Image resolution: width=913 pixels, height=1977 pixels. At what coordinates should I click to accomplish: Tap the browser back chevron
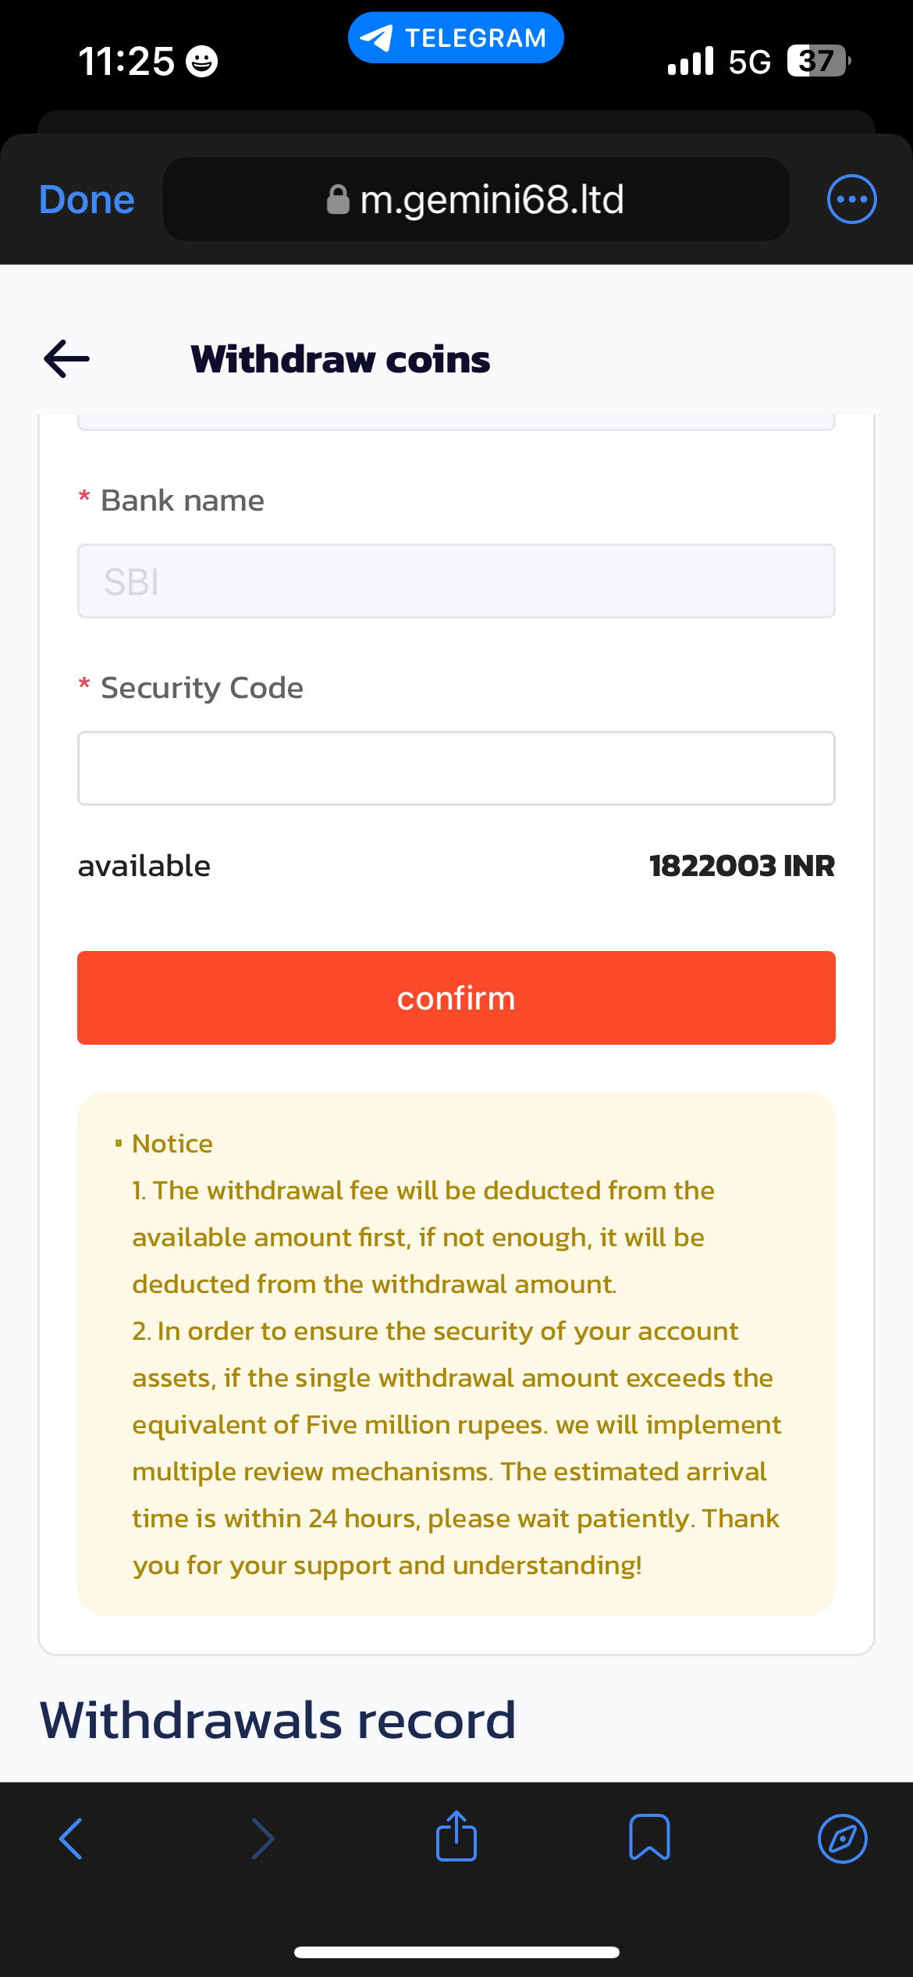coord(71,1839)
